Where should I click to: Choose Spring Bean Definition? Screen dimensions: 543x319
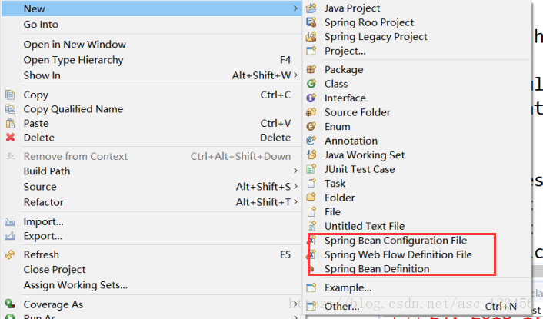click(x=377, y=269)
